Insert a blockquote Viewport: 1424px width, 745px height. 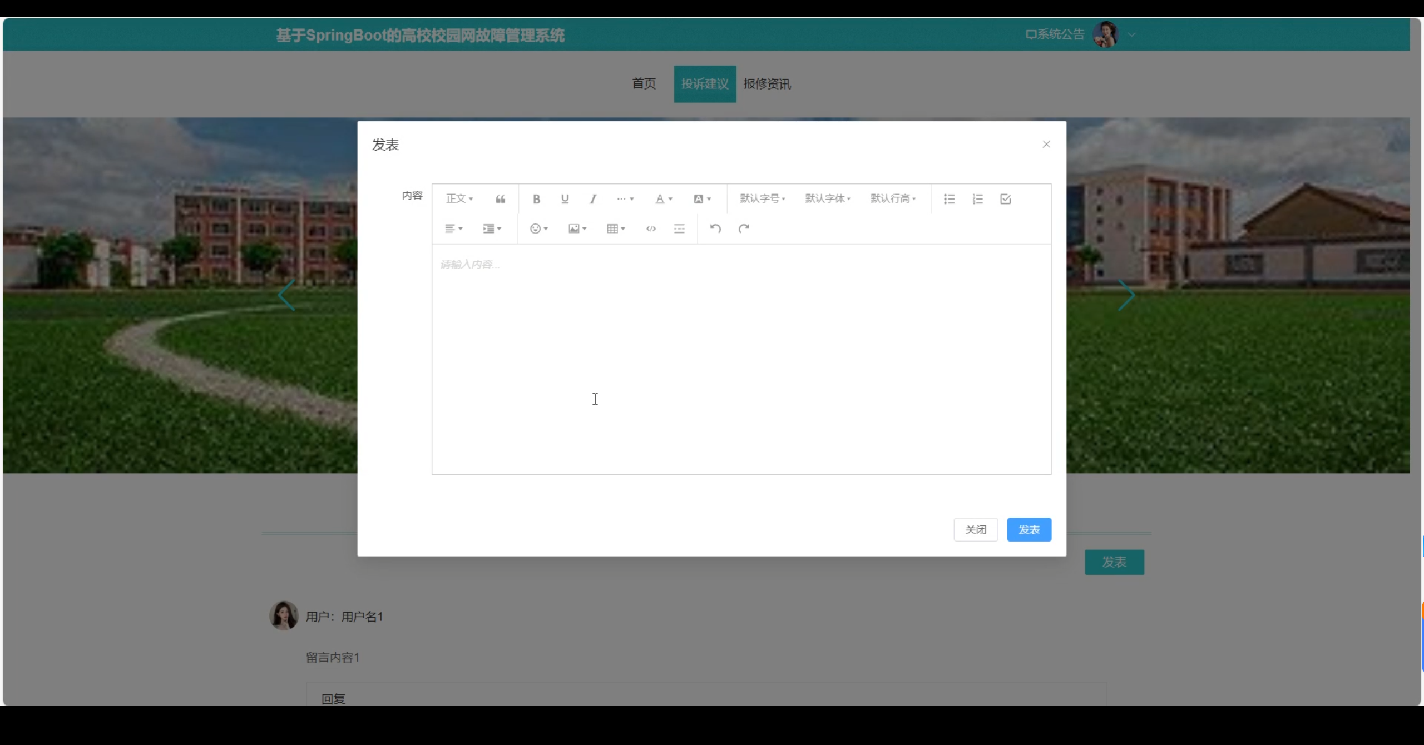pyautogui.click(x=500, y=199)
